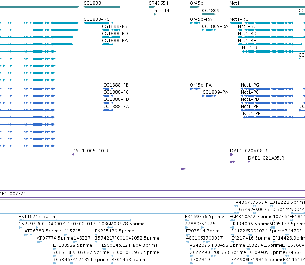Select the CG1809 gene bar
Image resolution: width=305 pixels, height=265 pixels.
point(209,14)
